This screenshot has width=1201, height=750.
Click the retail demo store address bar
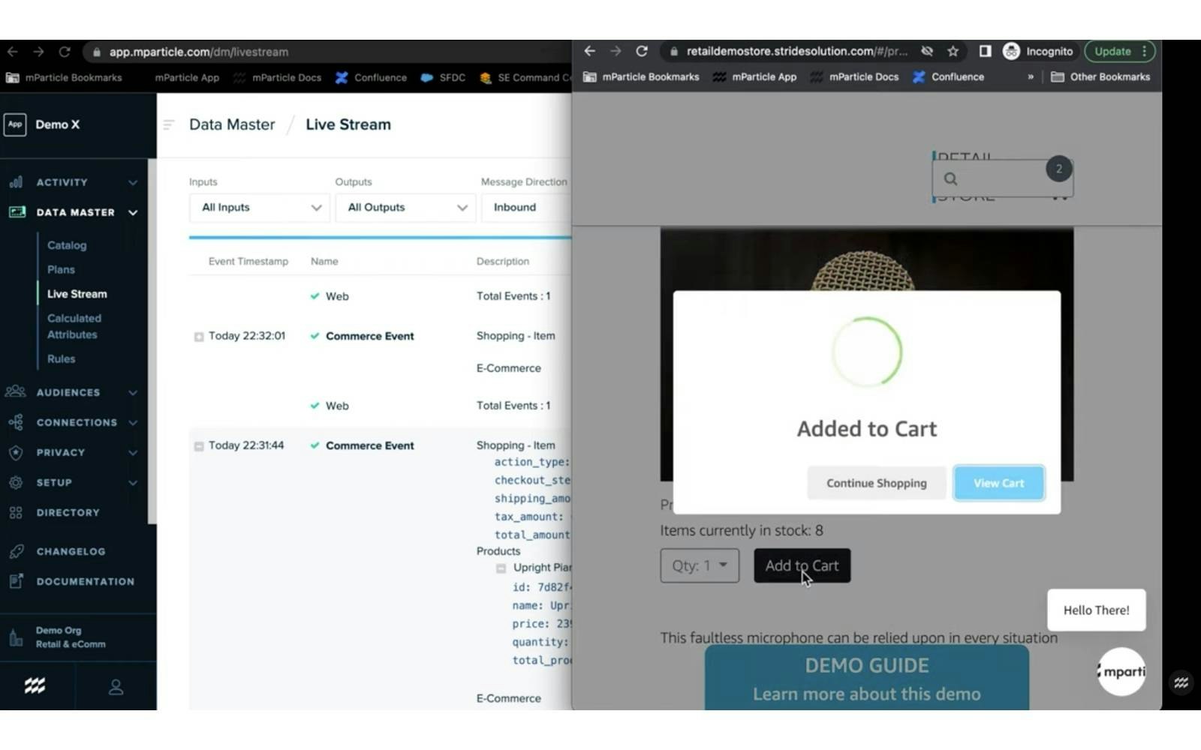pyautogui.click(x=788, y=51)
